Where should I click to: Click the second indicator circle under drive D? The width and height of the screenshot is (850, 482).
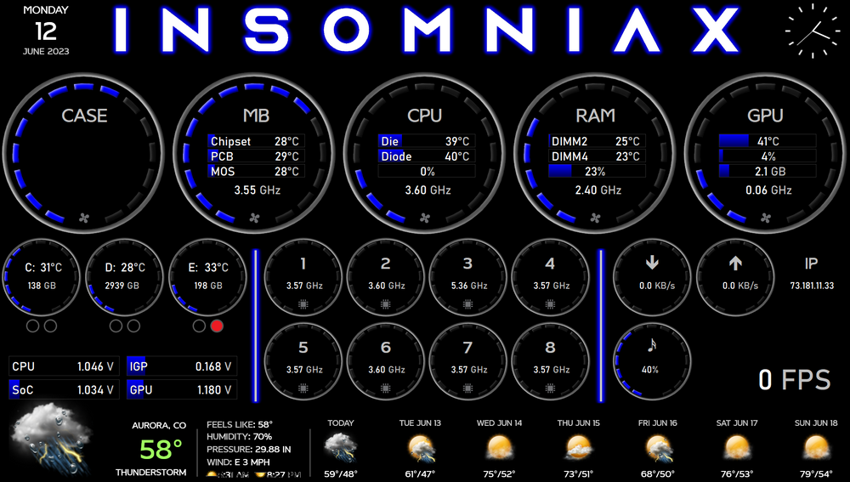(133, 326)
